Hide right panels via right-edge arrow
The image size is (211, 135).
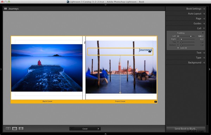210,69
